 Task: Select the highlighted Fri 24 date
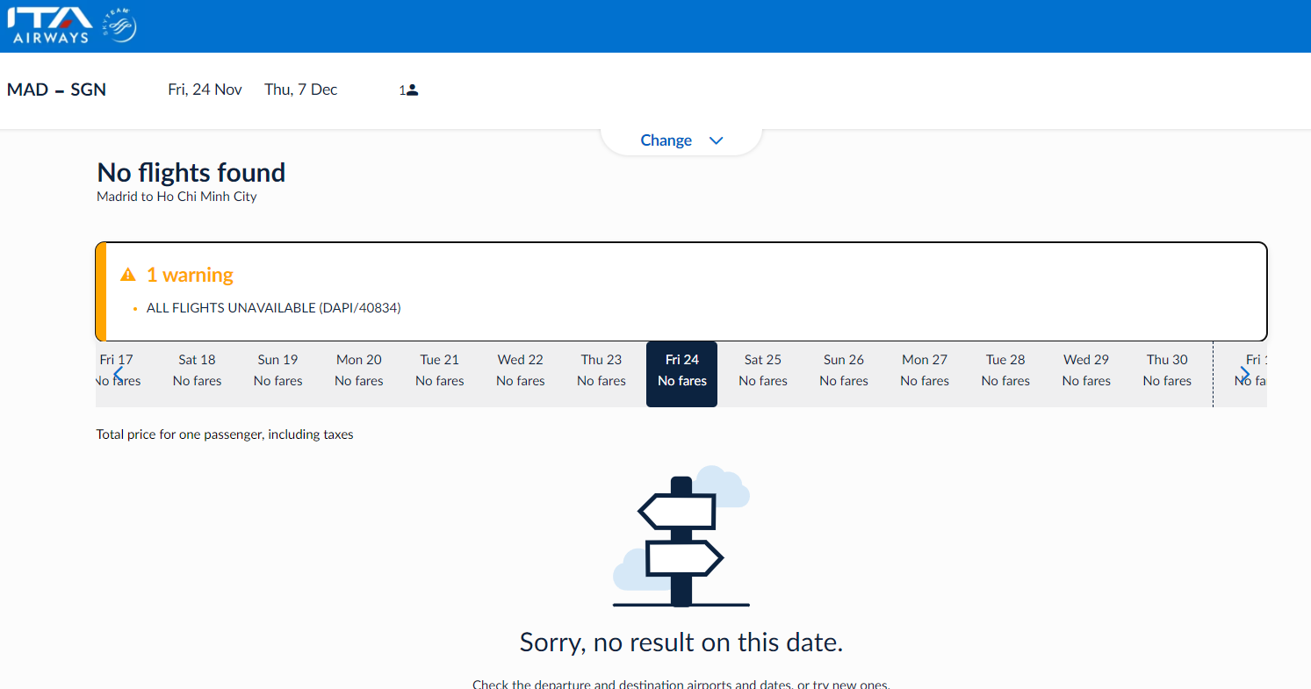pos(682,374)
